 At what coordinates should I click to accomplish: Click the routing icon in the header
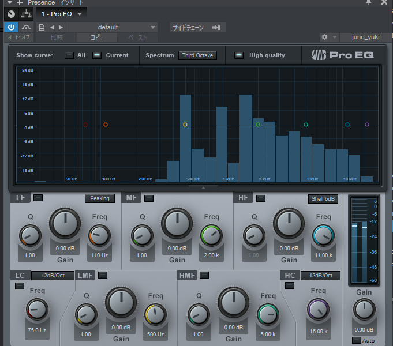tap(26, 13)
